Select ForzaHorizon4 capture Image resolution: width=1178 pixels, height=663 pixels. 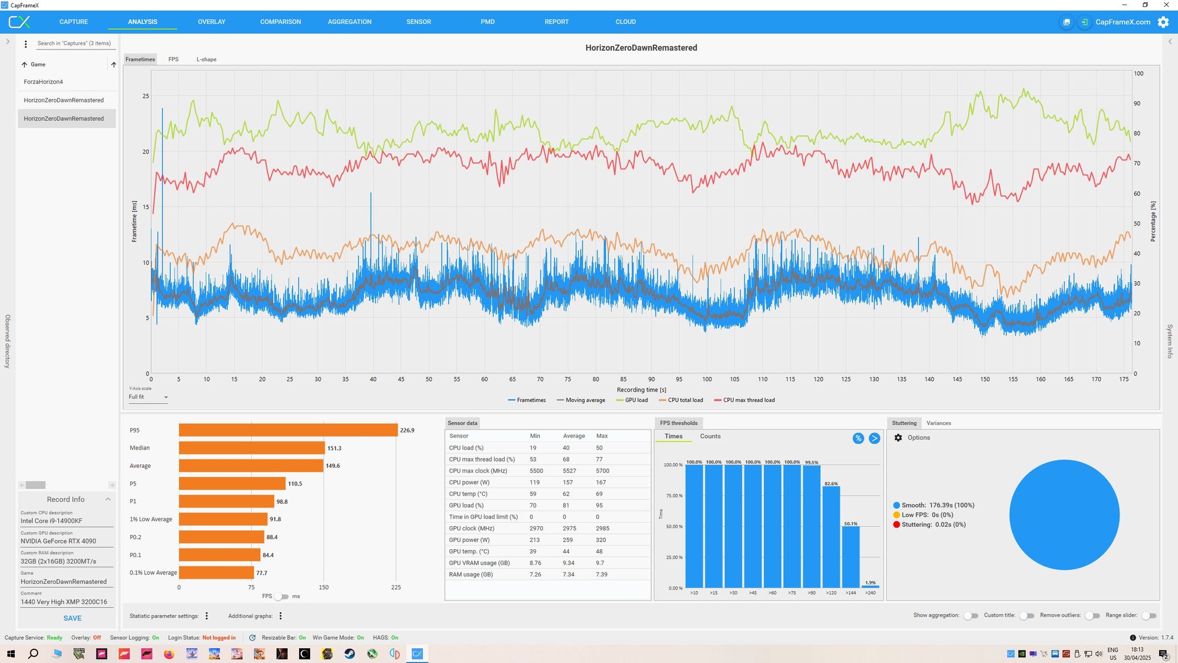[67, 82]
